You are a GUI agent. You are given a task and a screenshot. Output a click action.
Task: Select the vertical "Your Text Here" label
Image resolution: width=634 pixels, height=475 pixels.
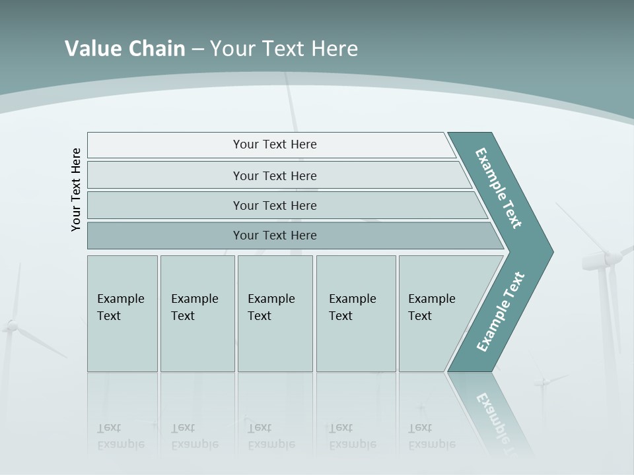(76, 189)
